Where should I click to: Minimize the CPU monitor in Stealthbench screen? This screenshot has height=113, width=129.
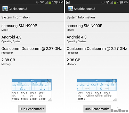tap(108, 81)
